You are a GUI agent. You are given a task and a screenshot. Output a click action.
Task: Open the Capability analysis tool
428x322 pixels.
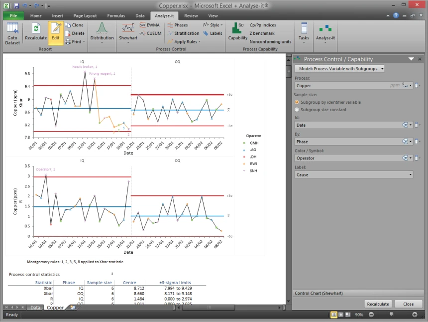pos(237,35)
